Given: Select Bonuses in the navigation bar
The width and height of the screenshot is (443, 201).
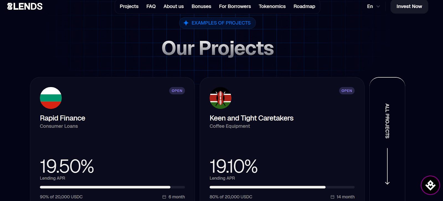Looking at the screenshot, I should 201,6.
